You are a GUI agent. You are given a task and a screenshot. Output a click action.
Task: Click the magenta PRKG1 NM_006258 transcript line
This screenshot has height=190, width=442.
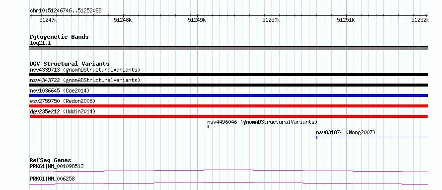(x=228, y=183)
